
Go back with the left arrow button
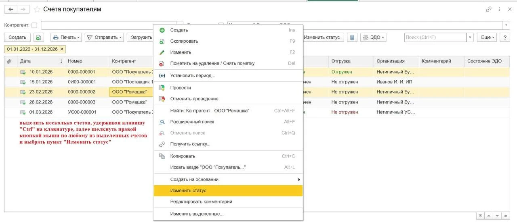11,9
